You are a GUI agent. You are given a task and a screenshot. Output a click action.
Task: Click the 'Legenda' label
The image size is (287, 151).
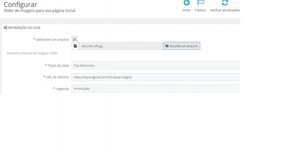point(62,89)
